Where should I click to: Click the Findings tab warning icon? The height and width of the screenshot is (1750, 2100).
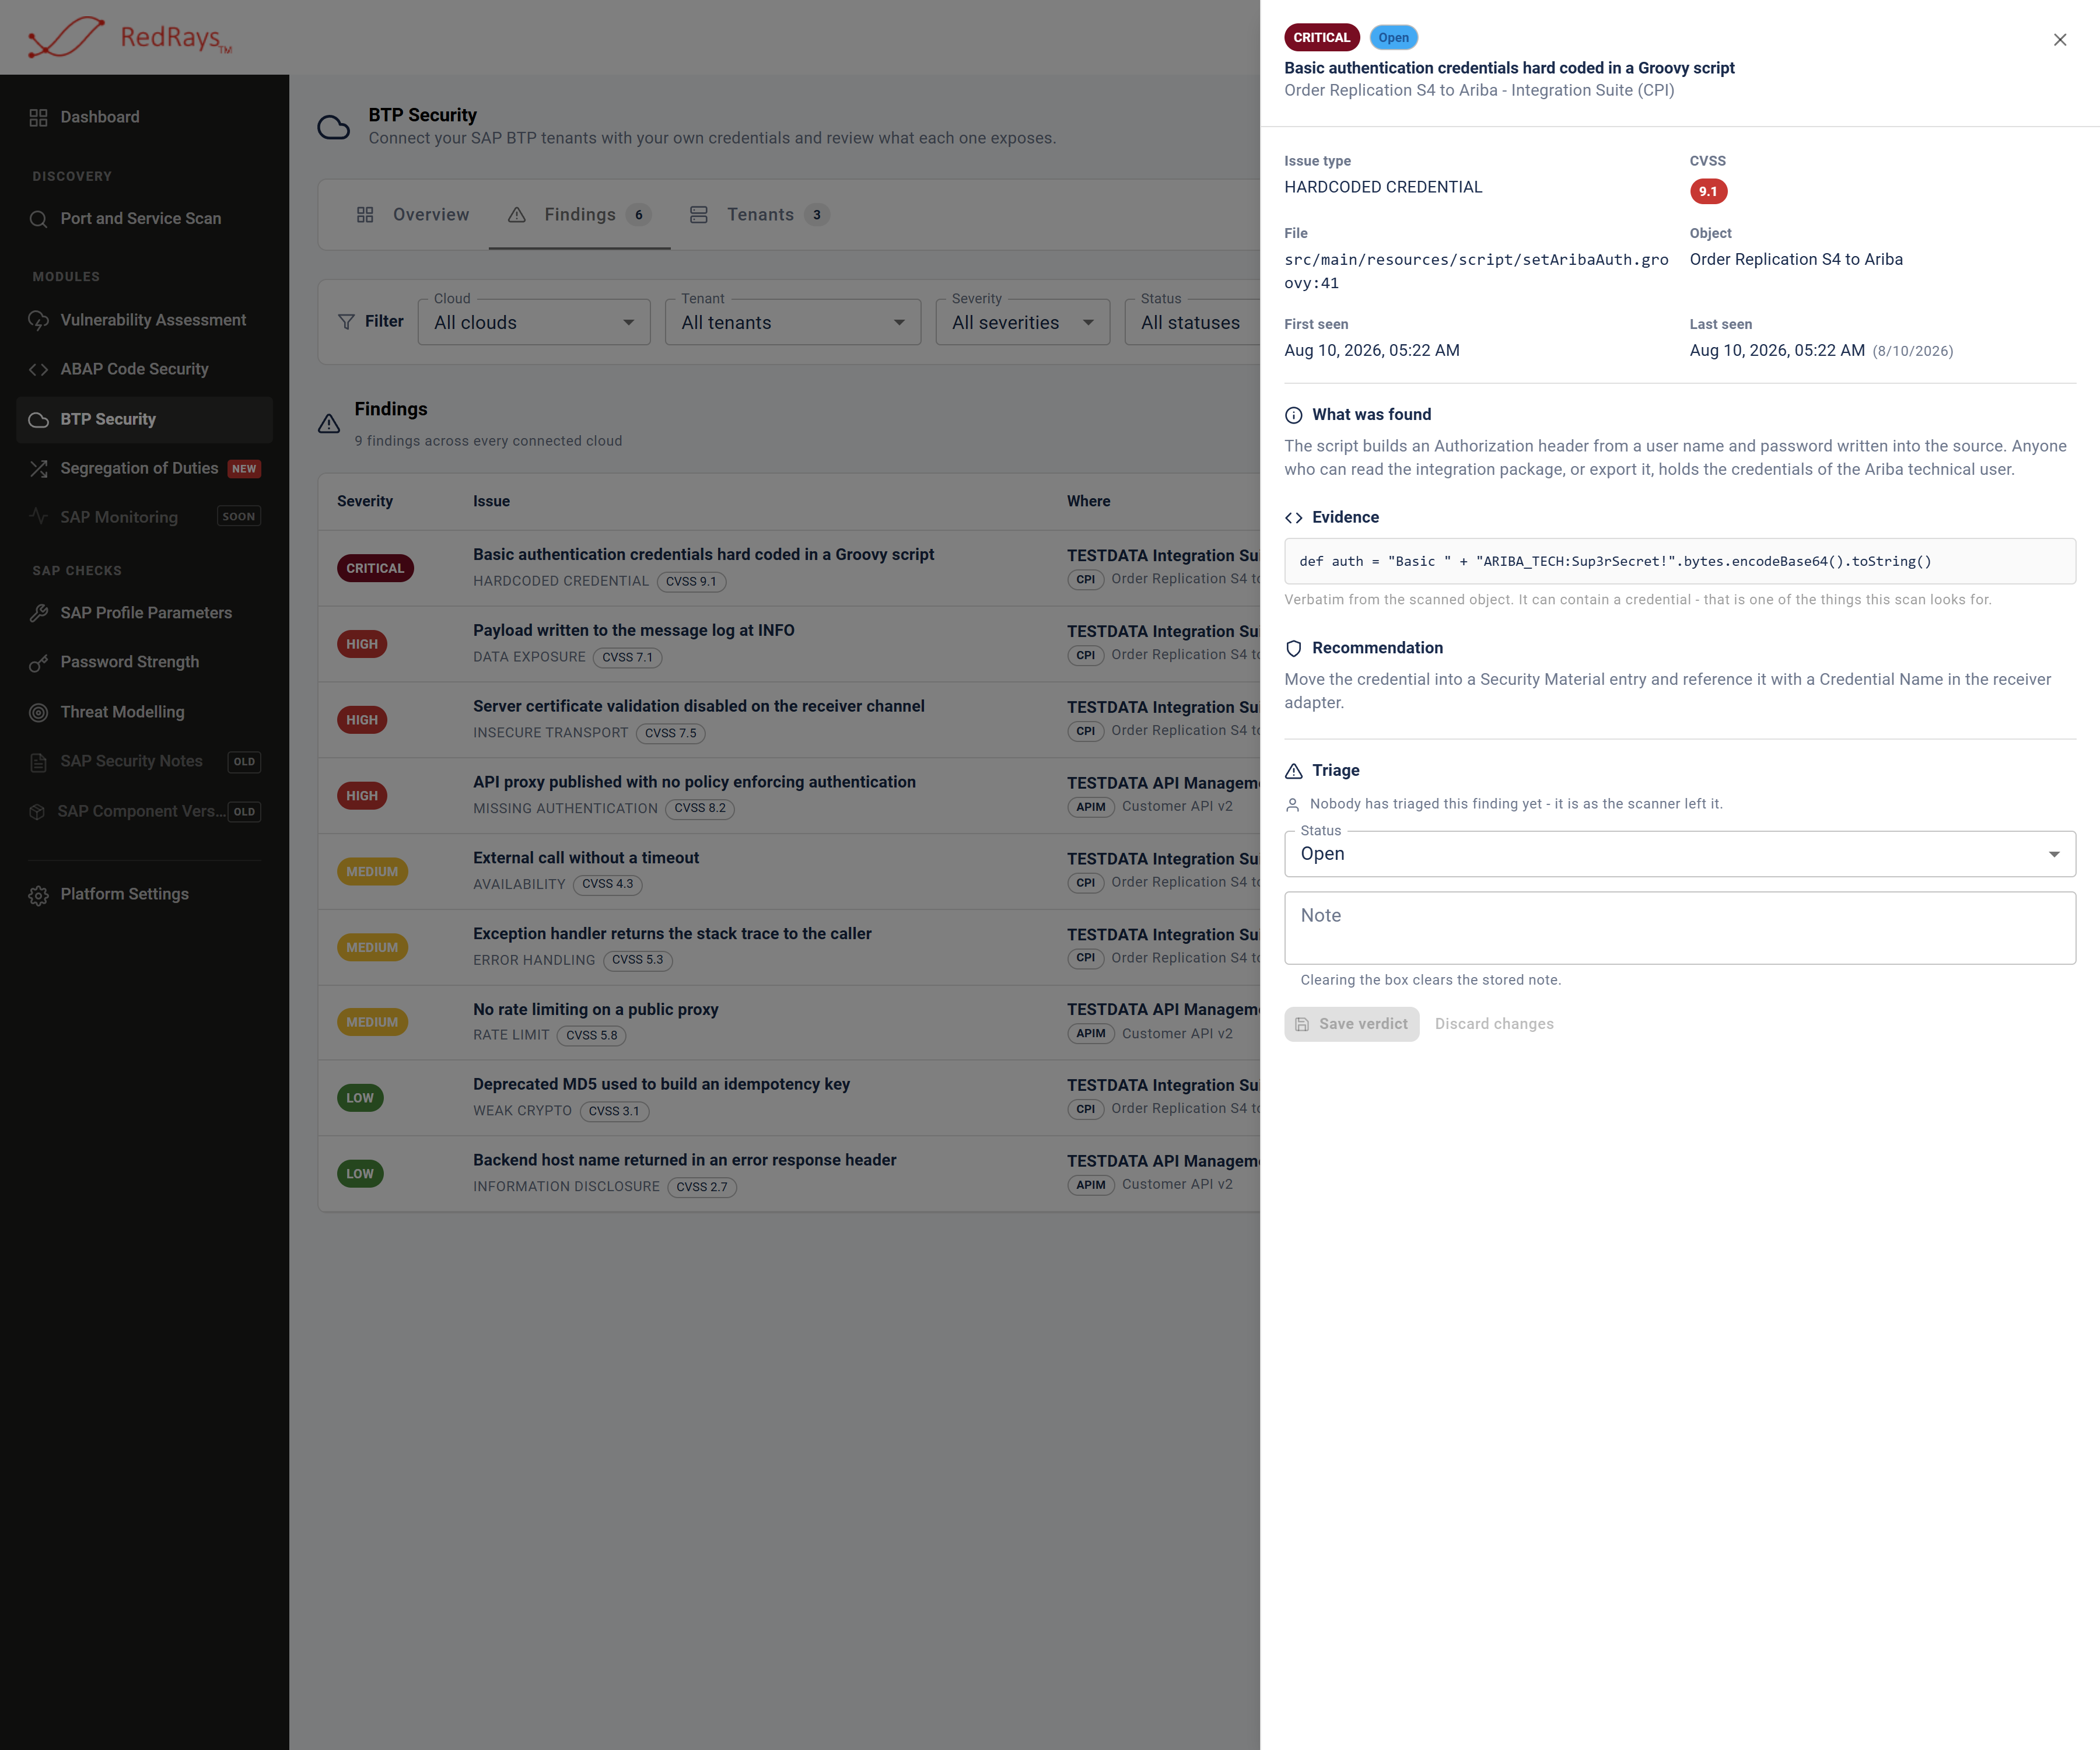pyautogui.click(x=517, y=215)
